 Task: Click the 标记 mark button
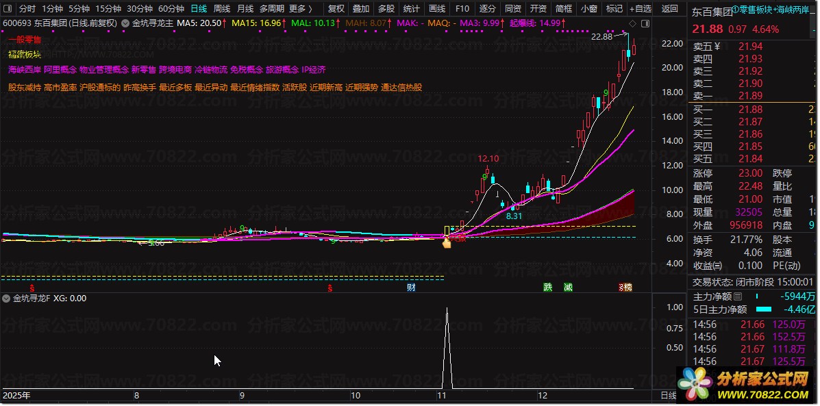(614, 8)
